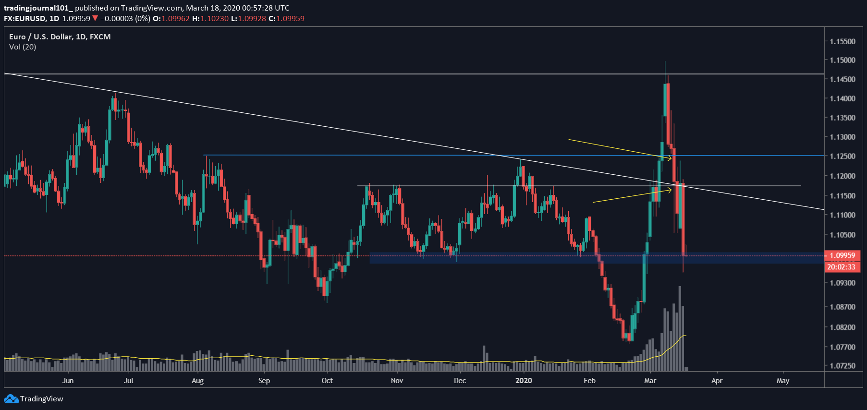Image resolution: width=867 pixels, height=410 pixels.
Task: Click the 1.15000 price axis label
Action: coord(843,60)
